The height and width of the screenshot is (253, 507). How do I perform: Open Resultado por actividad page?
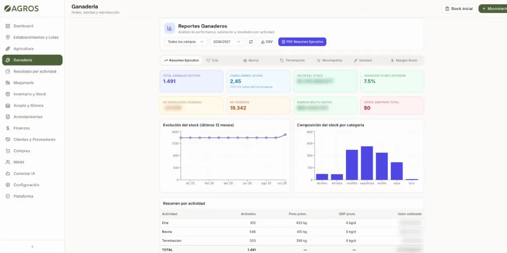[x=32, y=72]
